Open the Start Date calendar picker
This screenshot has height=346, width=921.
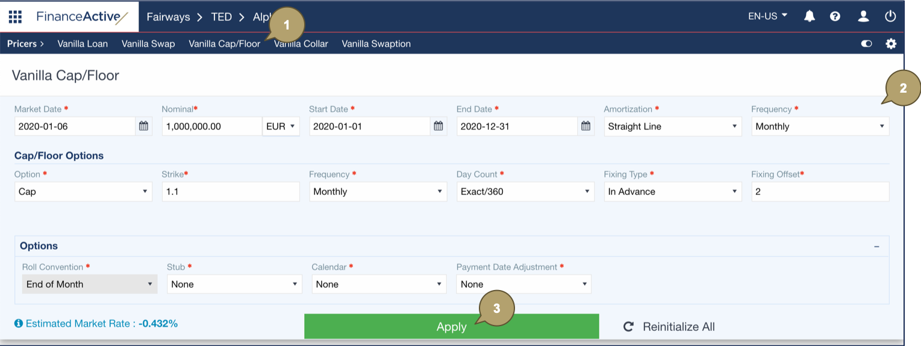tap(439, 126)
